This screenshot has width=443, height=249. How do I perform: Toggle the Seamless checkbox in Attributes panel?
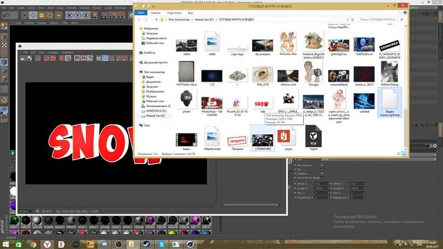point(322,174)
